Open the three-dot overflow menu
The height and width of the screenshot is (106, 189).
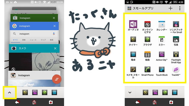[x=180, y=8]
